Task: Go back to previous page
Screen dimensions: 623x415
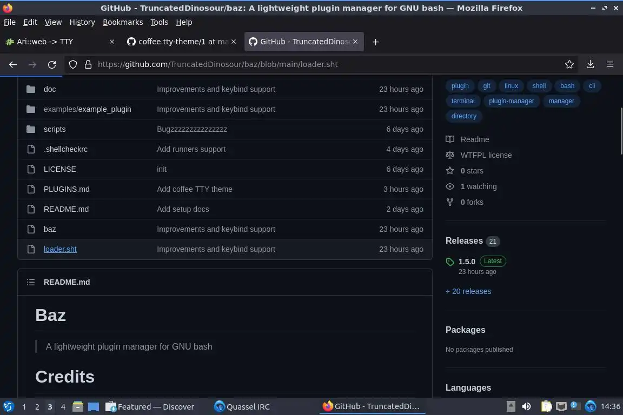Action: (13, 64)
